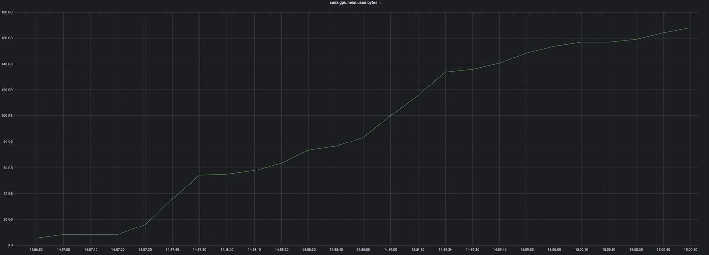This screenshot has height=255, width=709.
Task: Click the 15:00:00 time axis label
Action: coord(554,250)
